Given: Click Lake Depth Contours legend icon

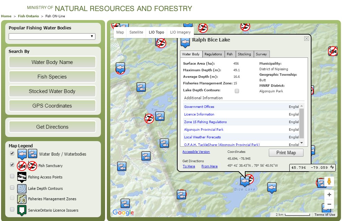Looking at the screenshot, I should click(x=22, y=189).
